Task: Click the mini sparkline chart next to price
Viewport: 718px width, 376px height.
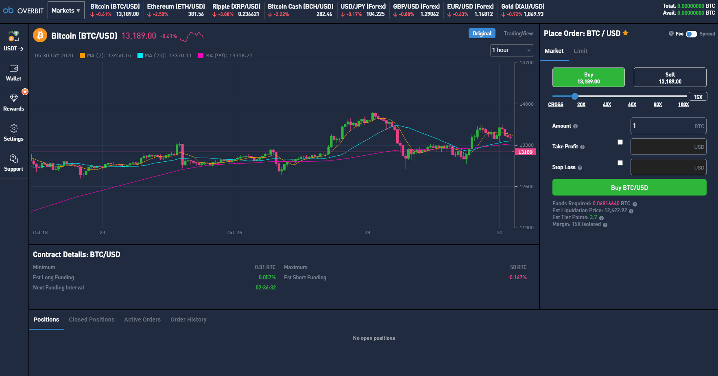Action: (191, 37)
